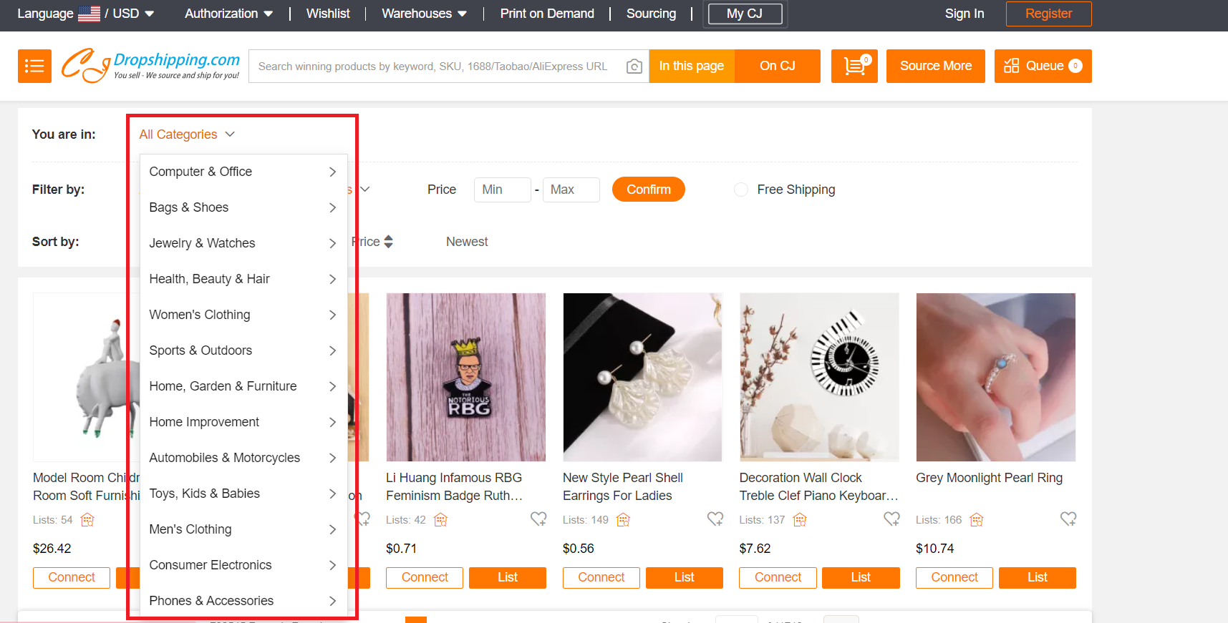Open the shopping cart icon

coord(854,66)
